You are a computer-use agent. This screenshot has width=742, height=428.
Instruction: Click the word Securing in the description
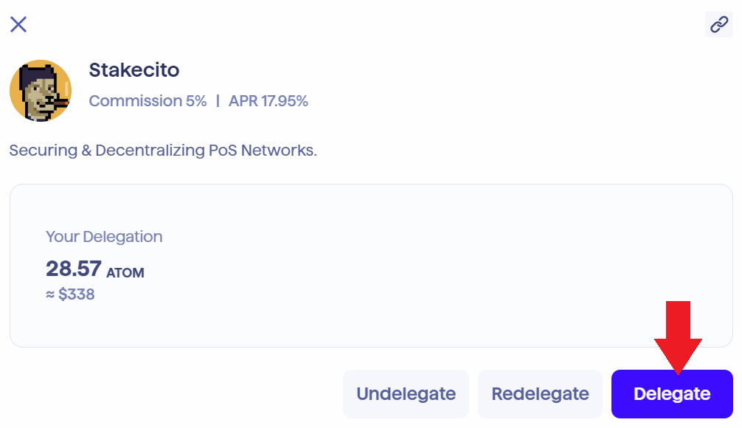pyautogui.click(x=41, y=151)
